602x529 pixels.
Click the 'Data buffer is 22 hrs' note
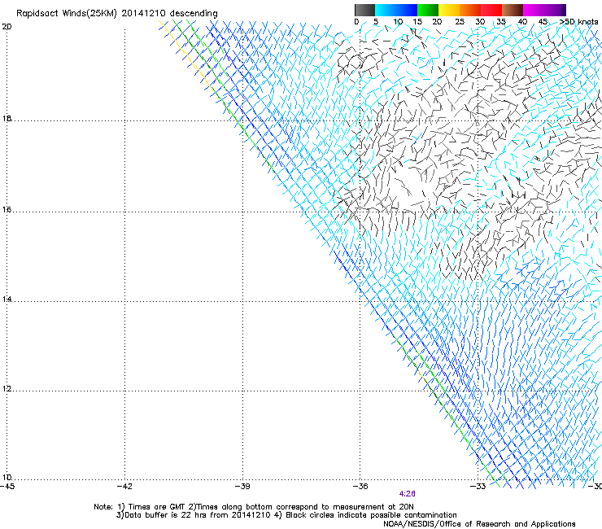pos(165,515)
